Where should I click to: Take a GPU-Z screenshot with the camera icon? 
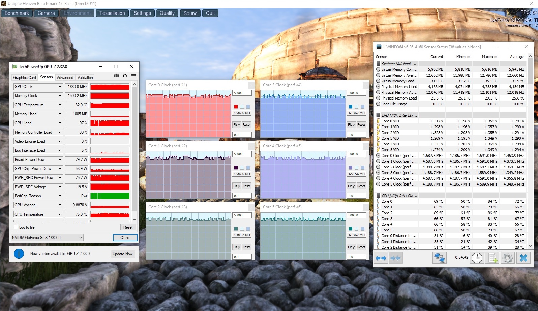click(116, 76)
